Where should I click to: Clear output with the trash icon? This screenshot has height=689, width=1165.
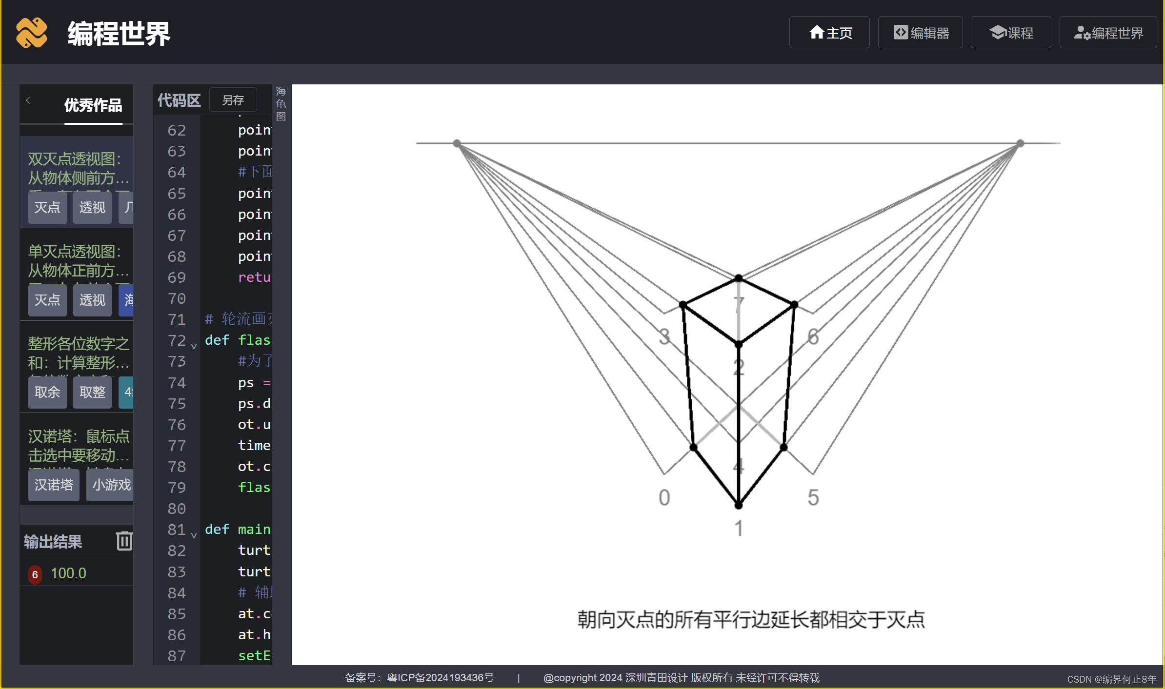coord(124,541)
